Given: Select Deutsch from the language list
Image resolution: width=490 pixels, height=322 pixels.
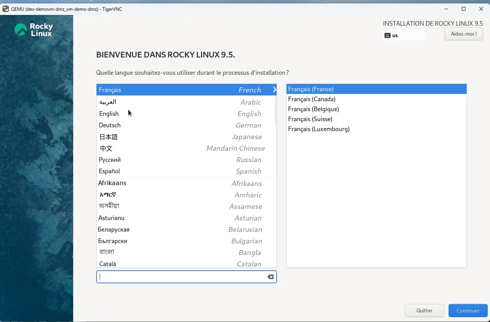Looking at the screenshot, I should coord(110,125).
